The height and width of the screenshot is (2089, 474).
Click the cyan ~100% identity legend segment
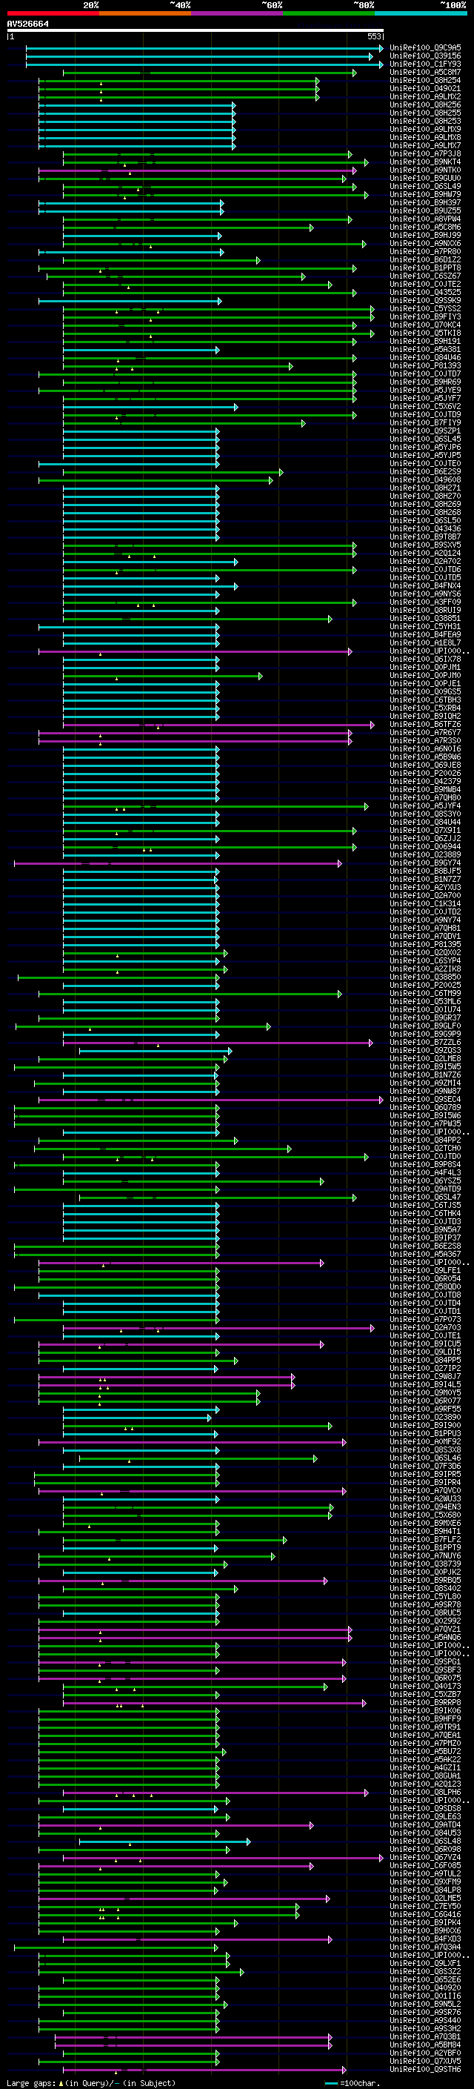point(421,13)
